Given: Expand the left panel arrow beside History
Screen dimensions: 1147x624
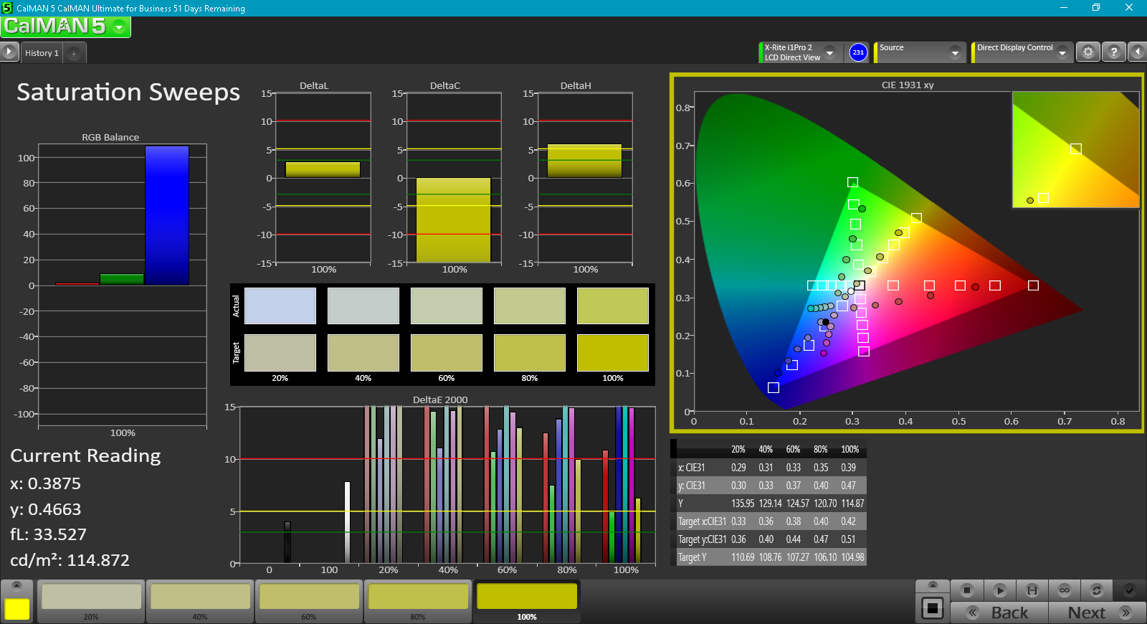Looking at the screenshot, I should click(9, 52).
